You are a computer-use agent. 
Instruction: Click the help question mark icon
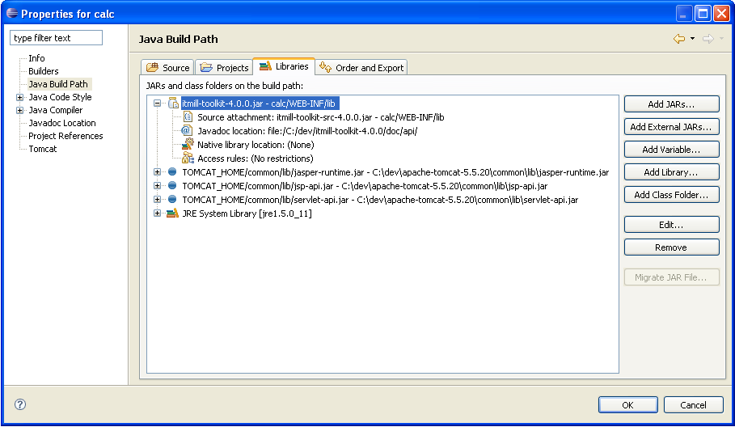[x=21, y=405]
